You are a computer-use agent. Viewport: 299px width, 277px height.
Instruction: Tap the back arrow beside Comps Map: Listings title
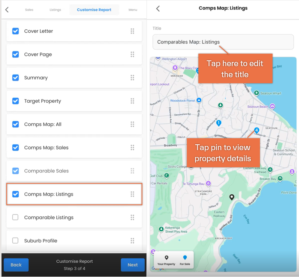(x=158, y=9)
